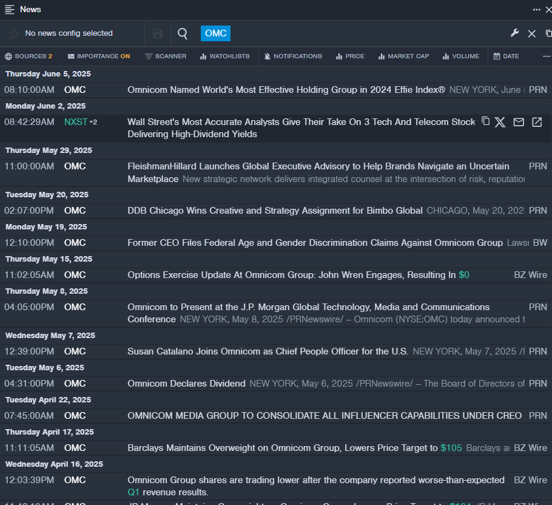Click the green NXST ticker

[x=76, y=122]
